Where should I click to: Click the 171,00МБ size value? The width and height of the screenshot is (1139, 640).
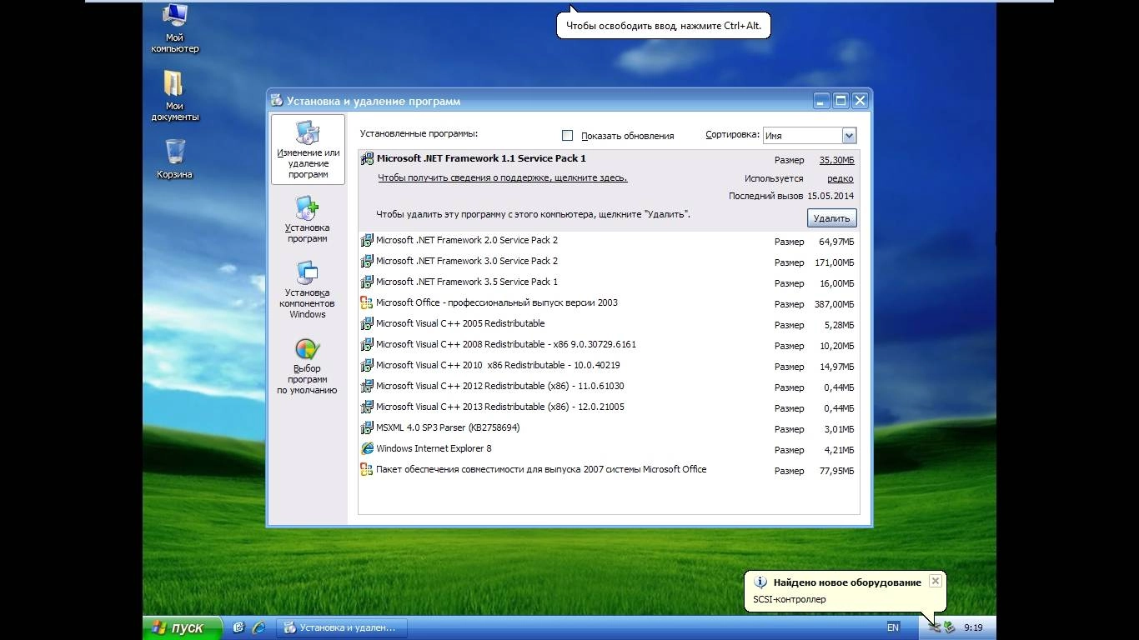tap(834, 262)
